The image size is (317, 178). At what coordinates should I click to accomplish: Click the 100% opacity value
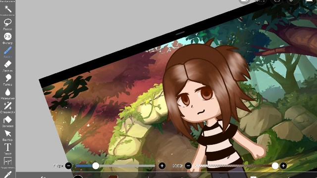click(x=177, y=166)
